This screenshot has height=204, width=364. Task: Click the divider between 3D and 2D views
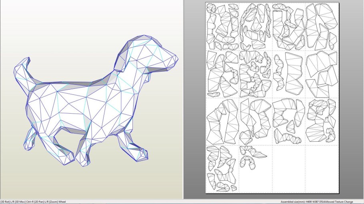click(182, 100)
